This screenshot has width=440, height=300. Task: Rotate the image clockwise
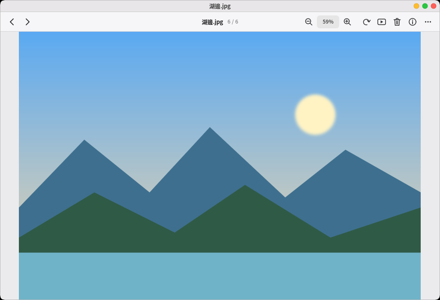point(367,22)
